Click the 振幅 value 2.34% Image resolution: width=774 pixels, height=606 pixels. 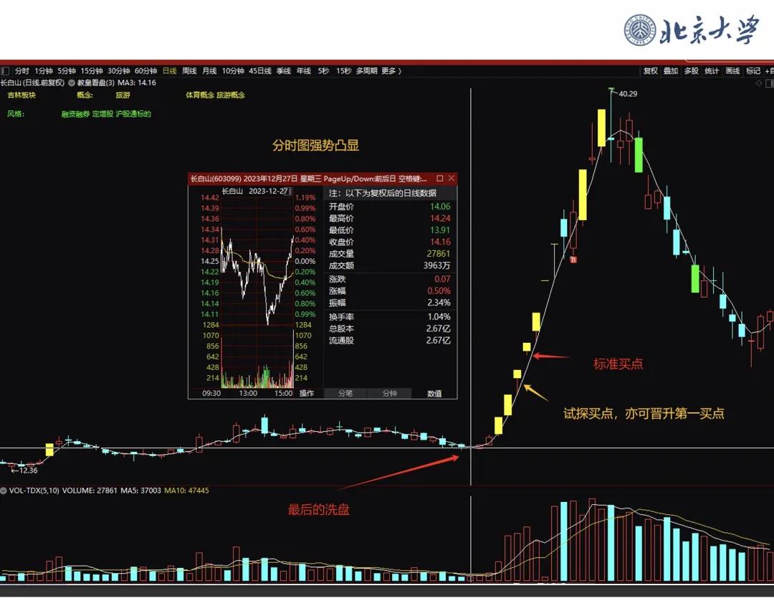click(439, 303)
